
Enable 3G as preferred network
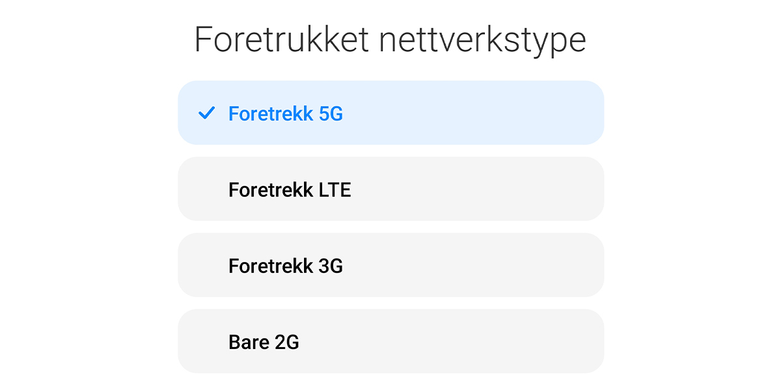click(x=390, y=265)
